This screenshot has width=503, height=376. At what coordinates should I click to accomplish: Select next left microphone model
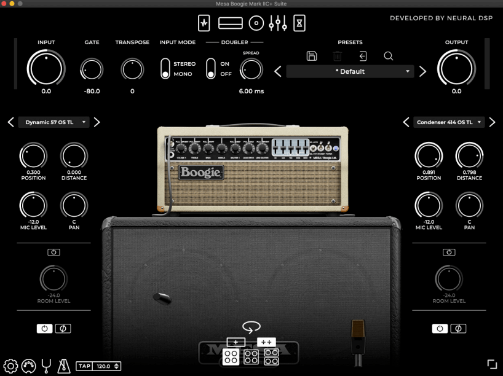(x=97, y=122)
